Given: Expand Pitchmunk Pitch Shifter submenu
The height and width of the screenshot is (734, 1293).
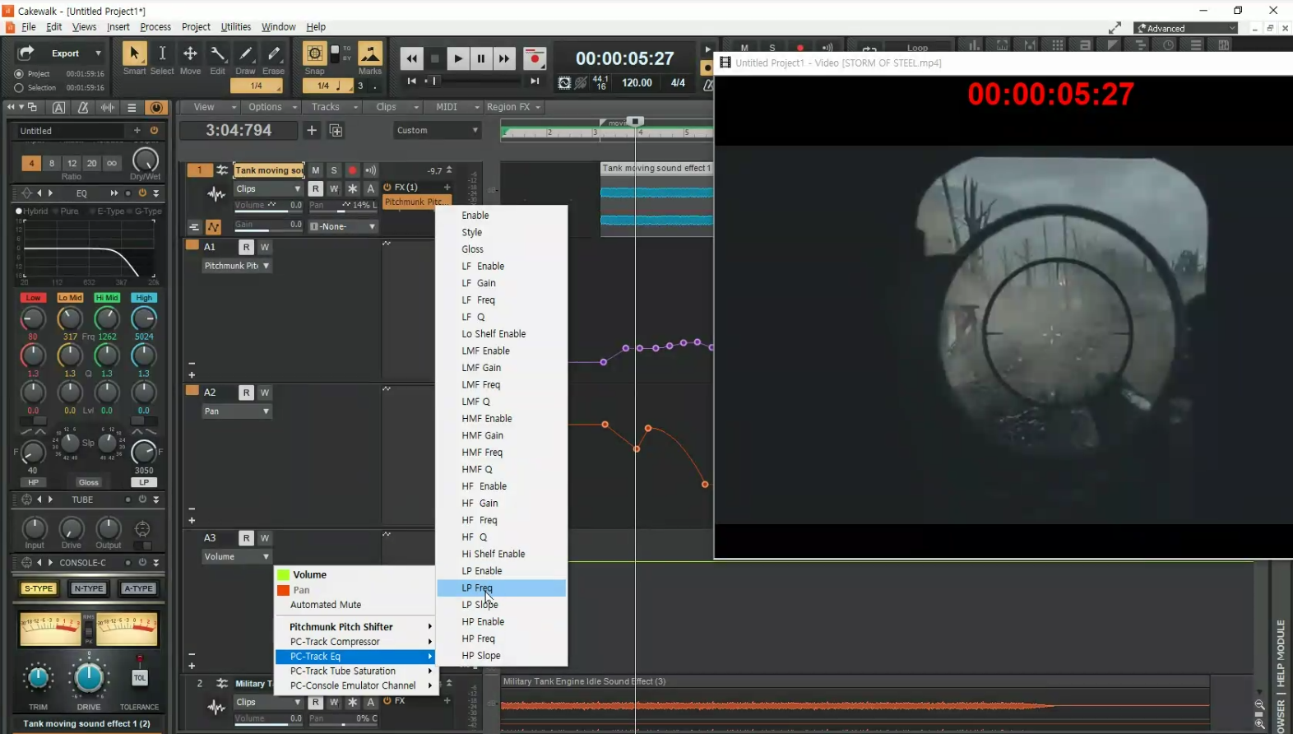Looking at the screenshot, I should point(355,627).
